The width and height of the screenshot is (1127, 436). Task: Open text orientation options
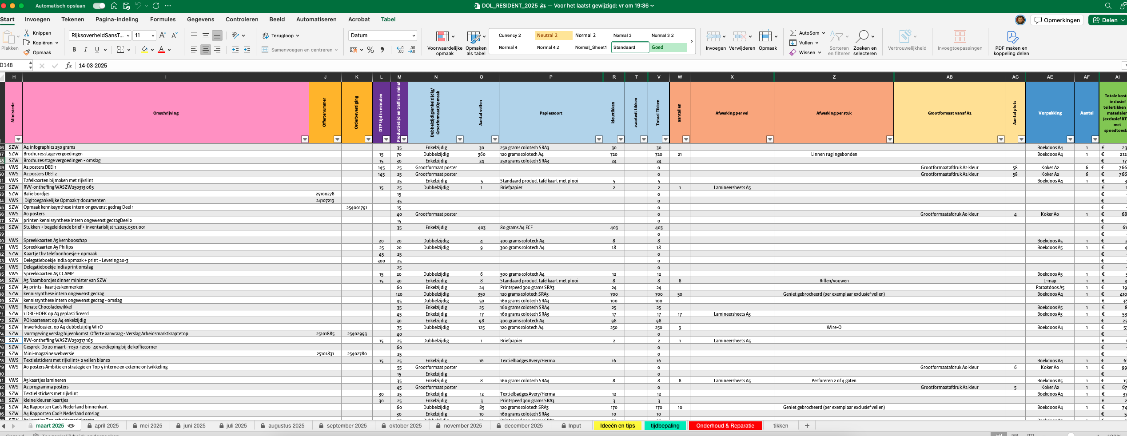click(238, 35)
